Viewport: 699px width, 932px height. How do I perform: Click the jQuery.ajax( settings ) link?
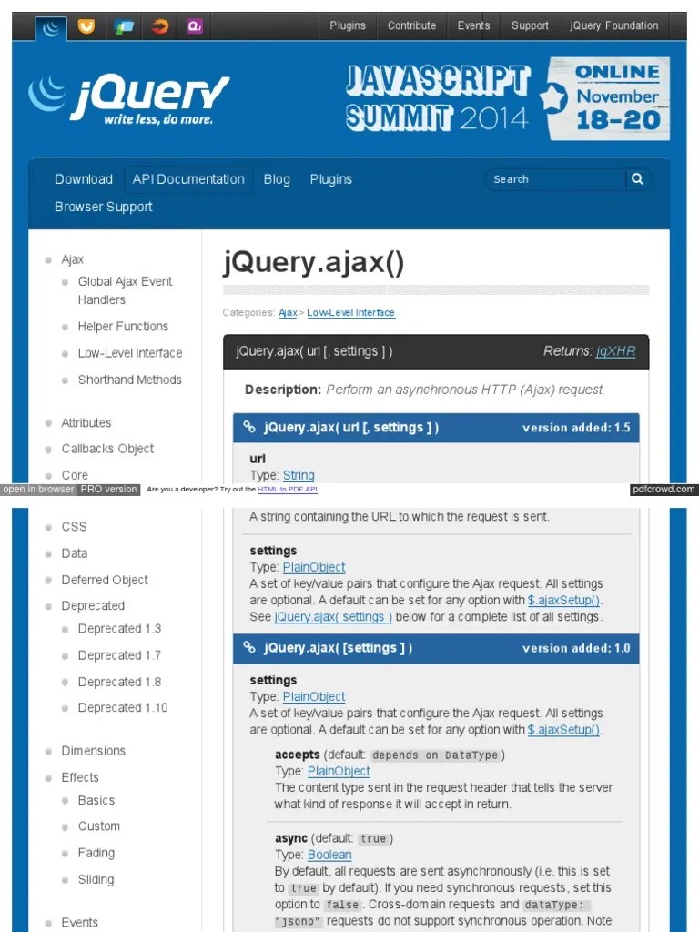pyautogui.click(x=333, y=617)
